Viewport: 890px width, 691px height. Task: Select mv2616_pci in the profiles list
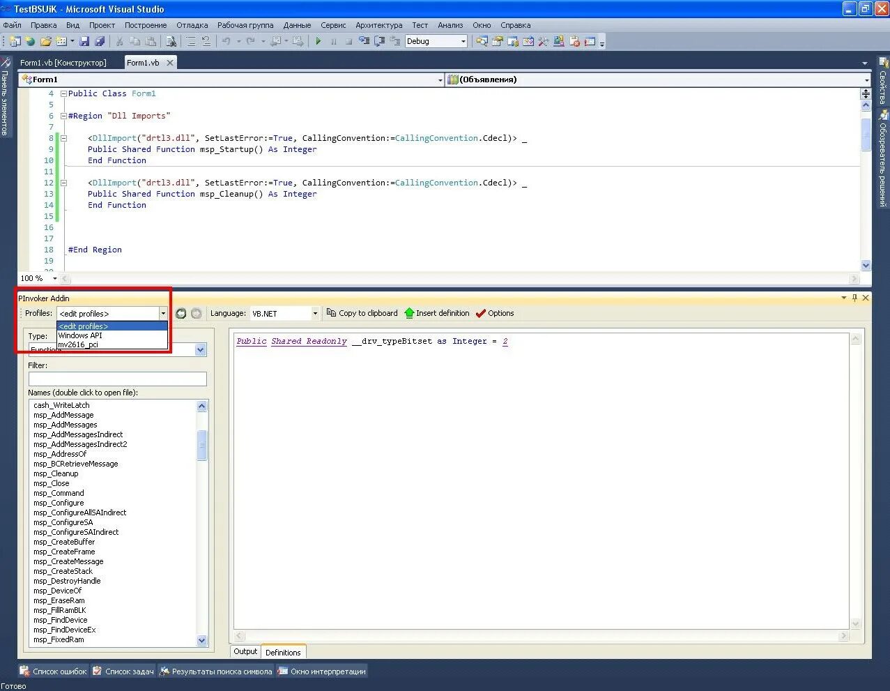112,344
